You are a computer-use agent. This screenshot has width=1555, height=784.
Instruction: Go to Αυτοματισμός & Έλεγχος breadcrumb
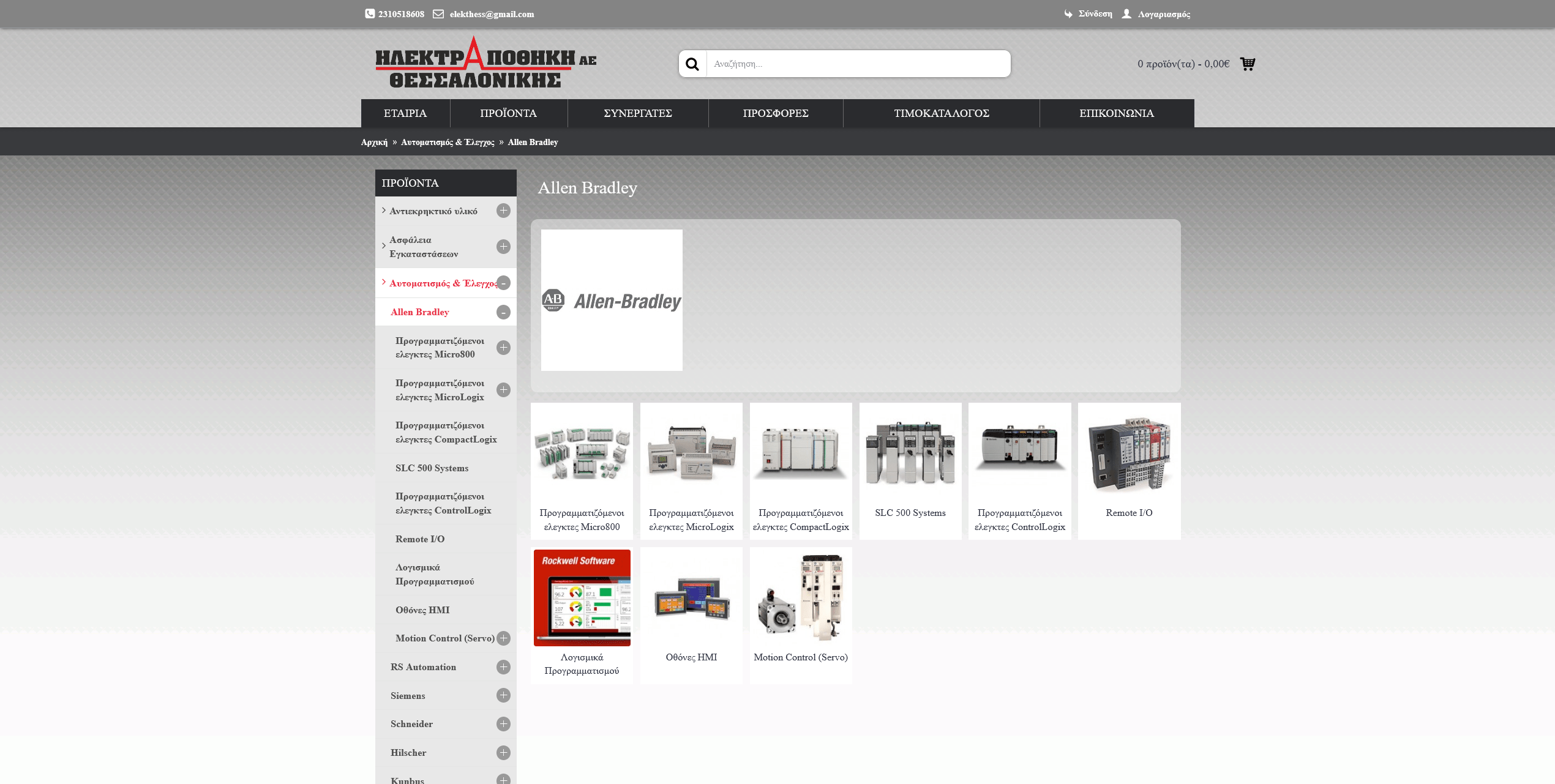click(x=448, y=142)
